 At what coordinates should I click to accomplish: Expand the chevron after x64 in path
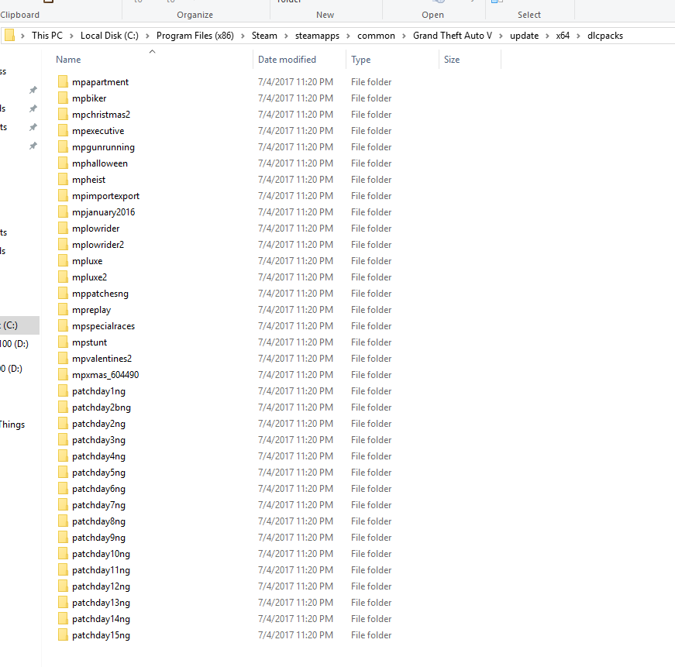[x=578, y=36]
